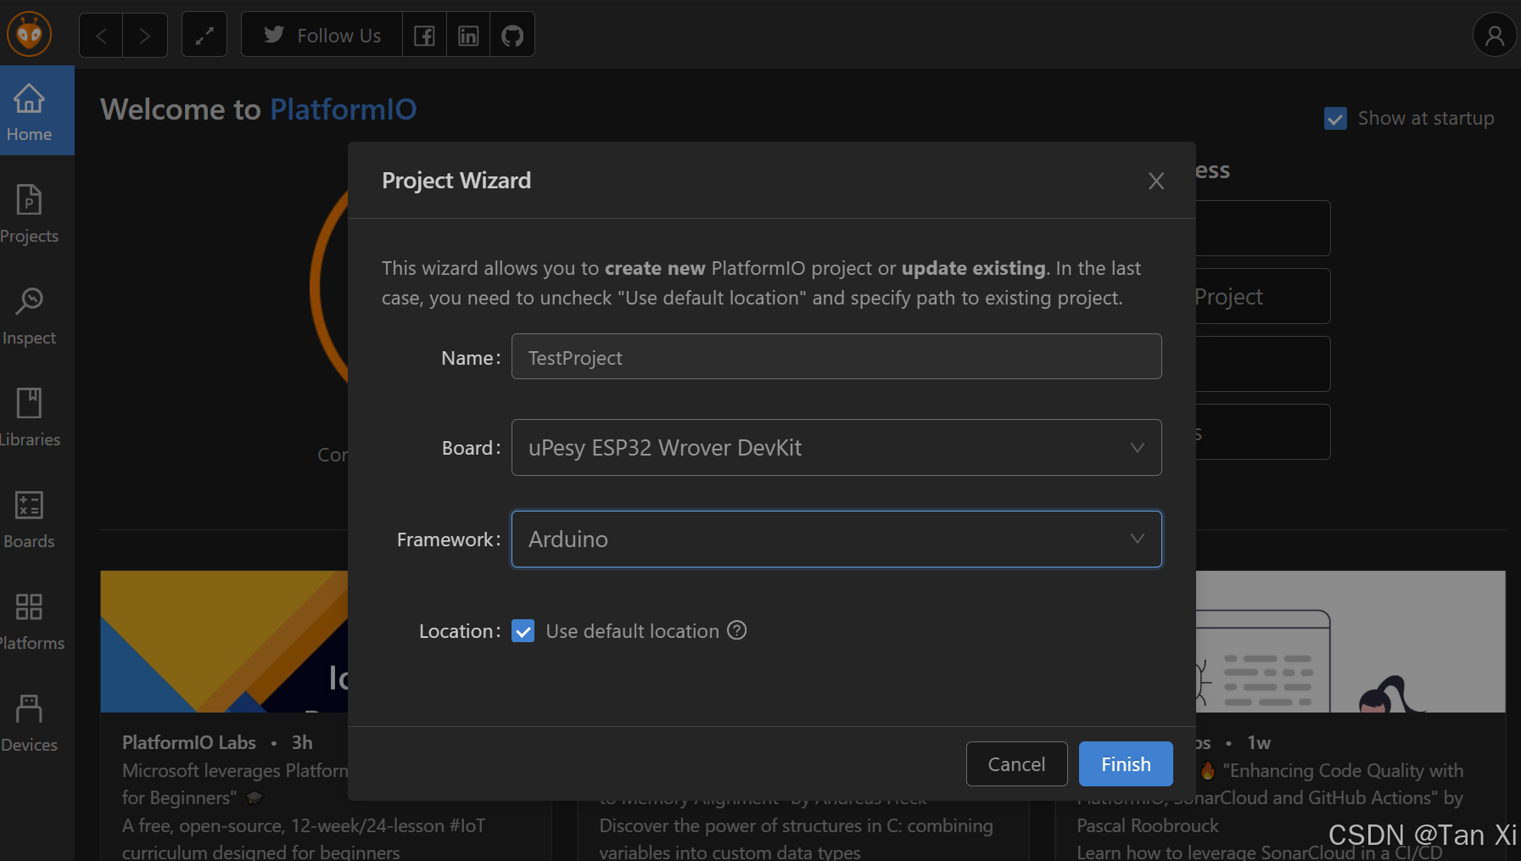Click the PlatformIO alien head logo

[30, 34]
